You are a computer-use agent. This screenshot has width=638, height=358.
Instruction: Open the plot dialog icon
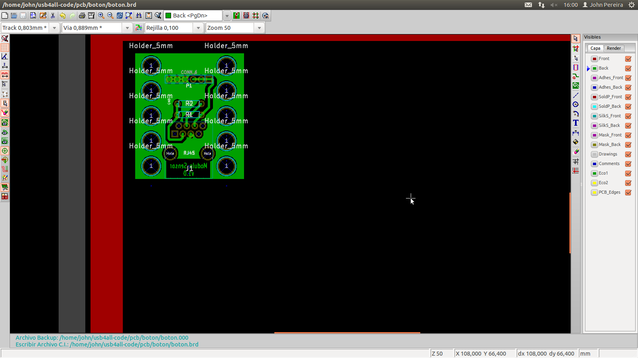click(91, 16)
